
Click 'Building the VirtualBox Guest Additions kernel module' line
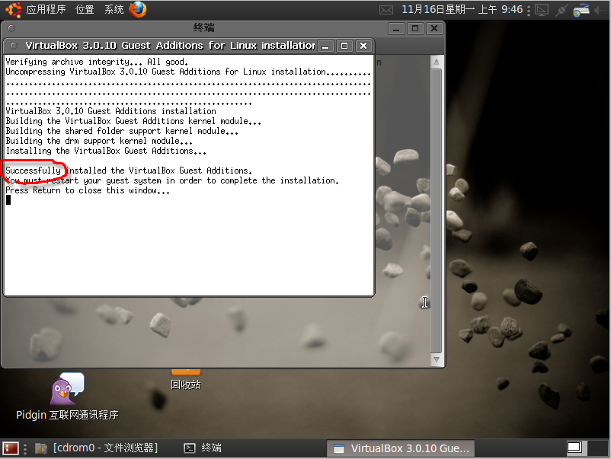133,121
